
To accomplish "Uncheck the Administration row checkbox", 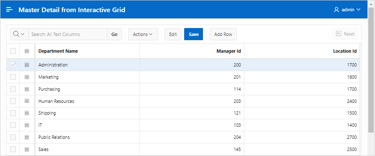I will click(x=13, y=65).
